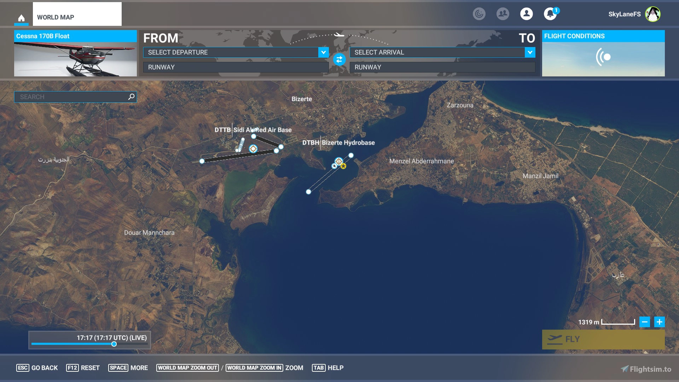Open the multiplayer group icon

[x=503, y=14]
